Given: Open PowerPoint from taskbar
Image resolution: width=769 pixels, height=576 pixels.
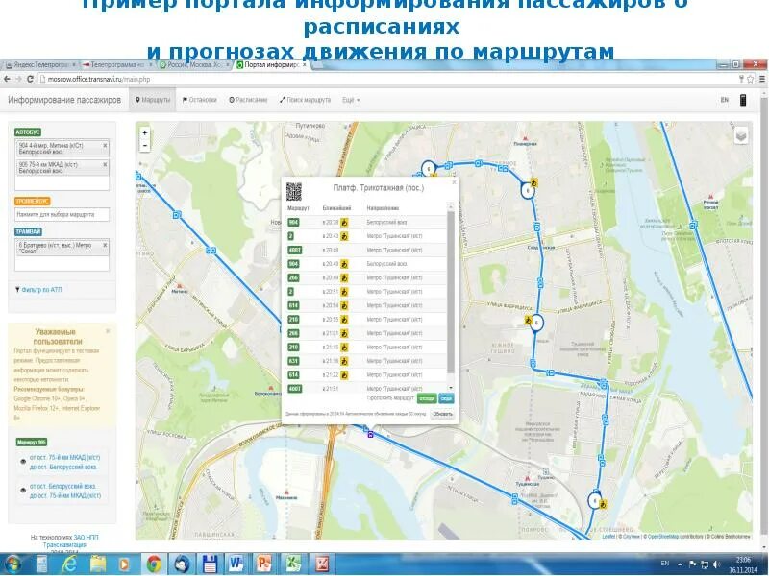Looking at the screenshot, I should (263, 564).
